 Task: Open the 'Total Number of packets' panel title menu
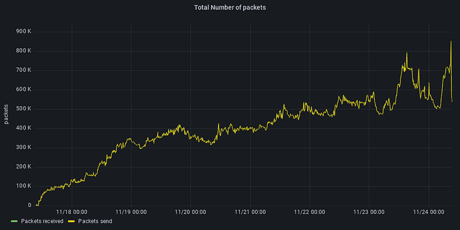click(x=230, y=7)
